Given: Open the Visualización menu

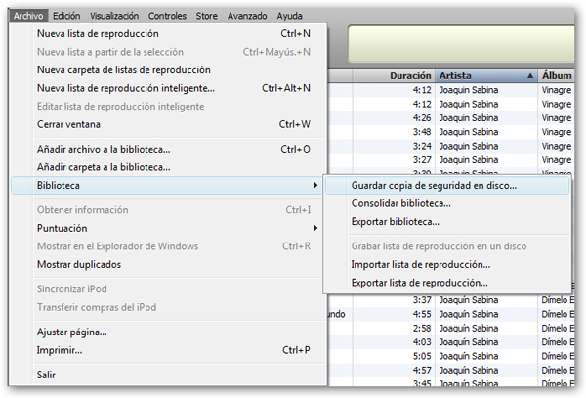Looking at the screenshot, I should [114, 16].
